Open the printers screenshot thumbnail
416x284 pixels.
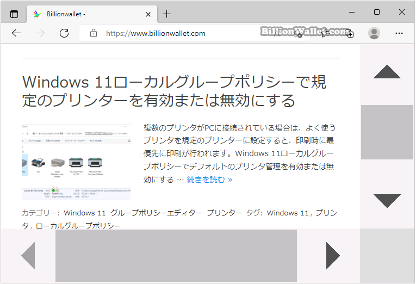tap(76, 162)
